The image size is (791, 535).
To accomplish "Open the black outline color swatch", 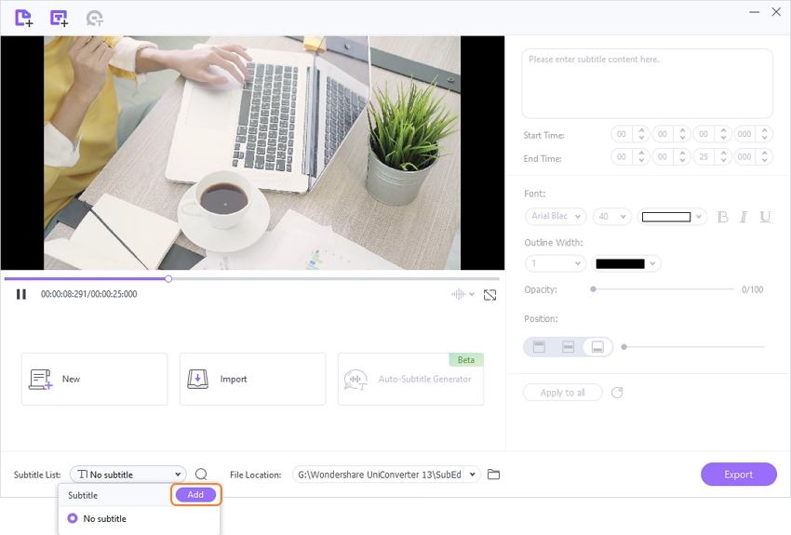I will point(620,263).
